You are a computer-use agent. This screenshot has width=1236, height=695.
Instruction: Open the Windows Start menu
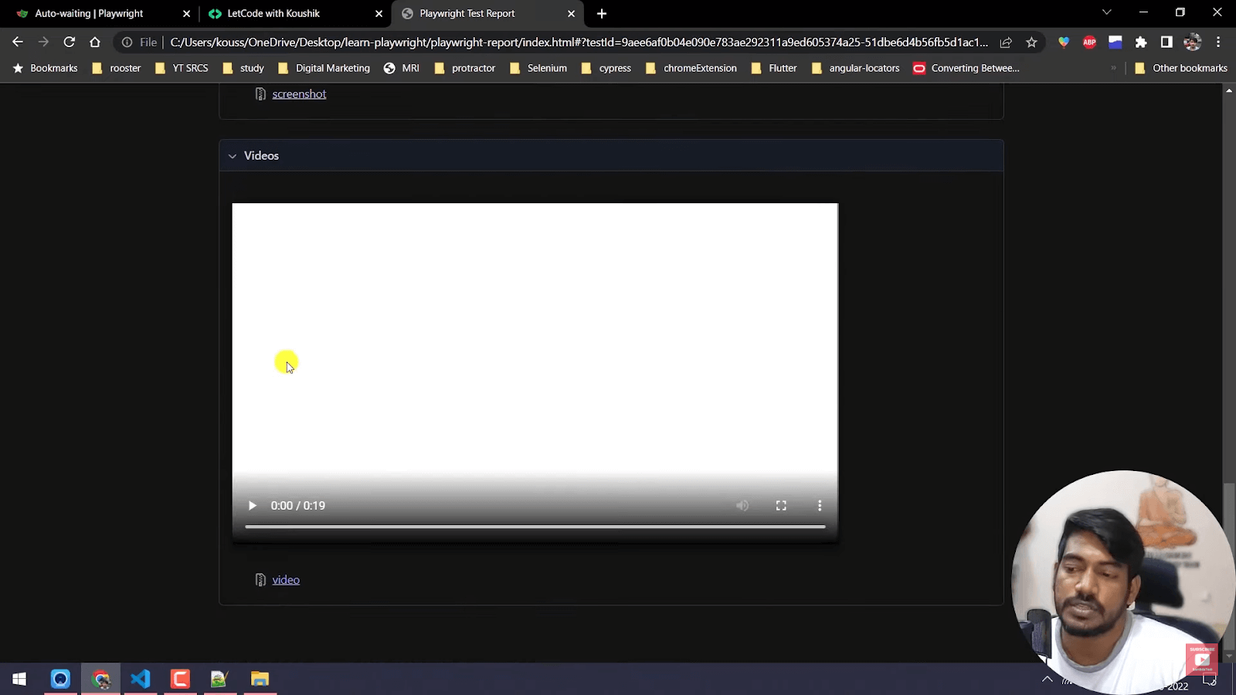click(19, 679)
